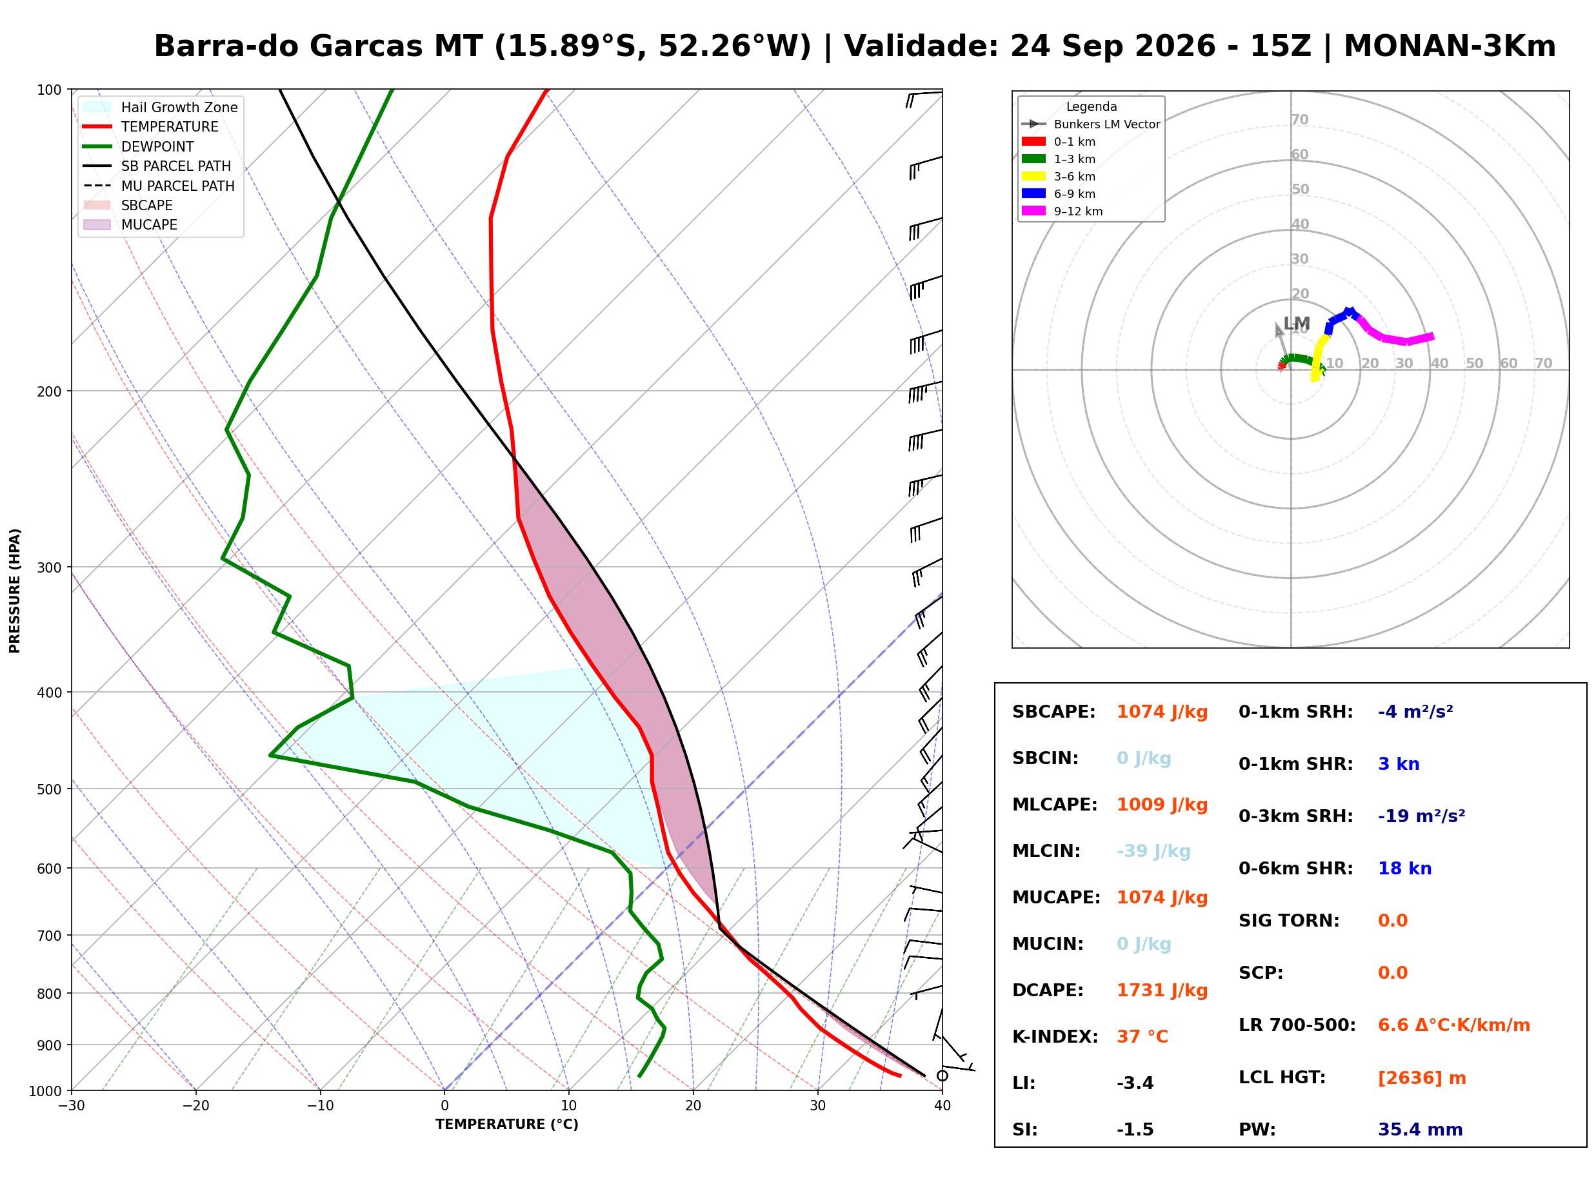This screenshot has height=1180, width=1596.
Task: Click the LM marker on the hodograph
Action: (x=1297, y=324)
